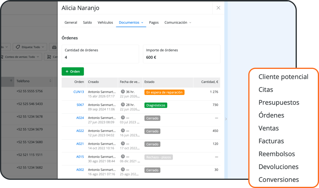Click the Rechazo - plazos status badge
The image size is (319, 188).
[159, 157]
